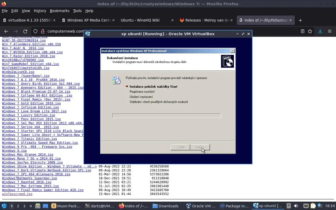The width and height of the screenshot is (336, 210).
Task: Click the Firefox back arrow
Action: [6, 31]
